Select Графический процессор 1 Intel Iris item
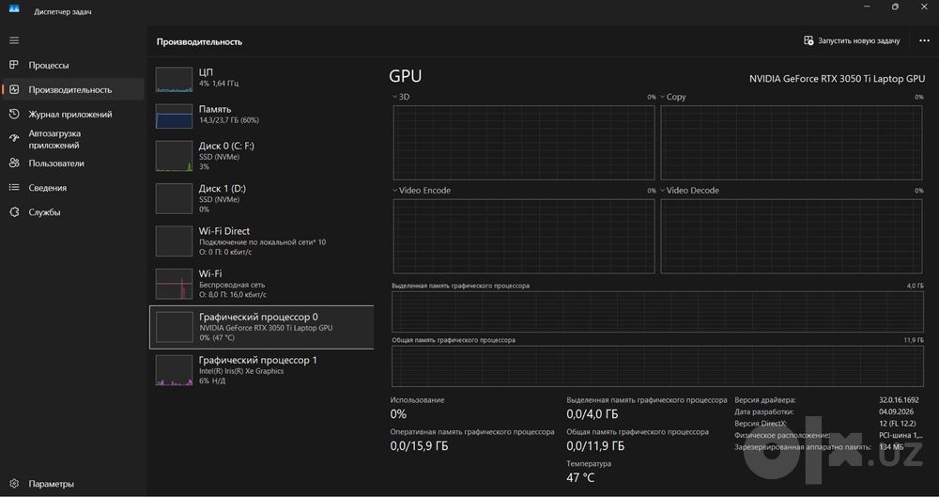The width and height of the screenshot is (939, 497). (261, 370)
